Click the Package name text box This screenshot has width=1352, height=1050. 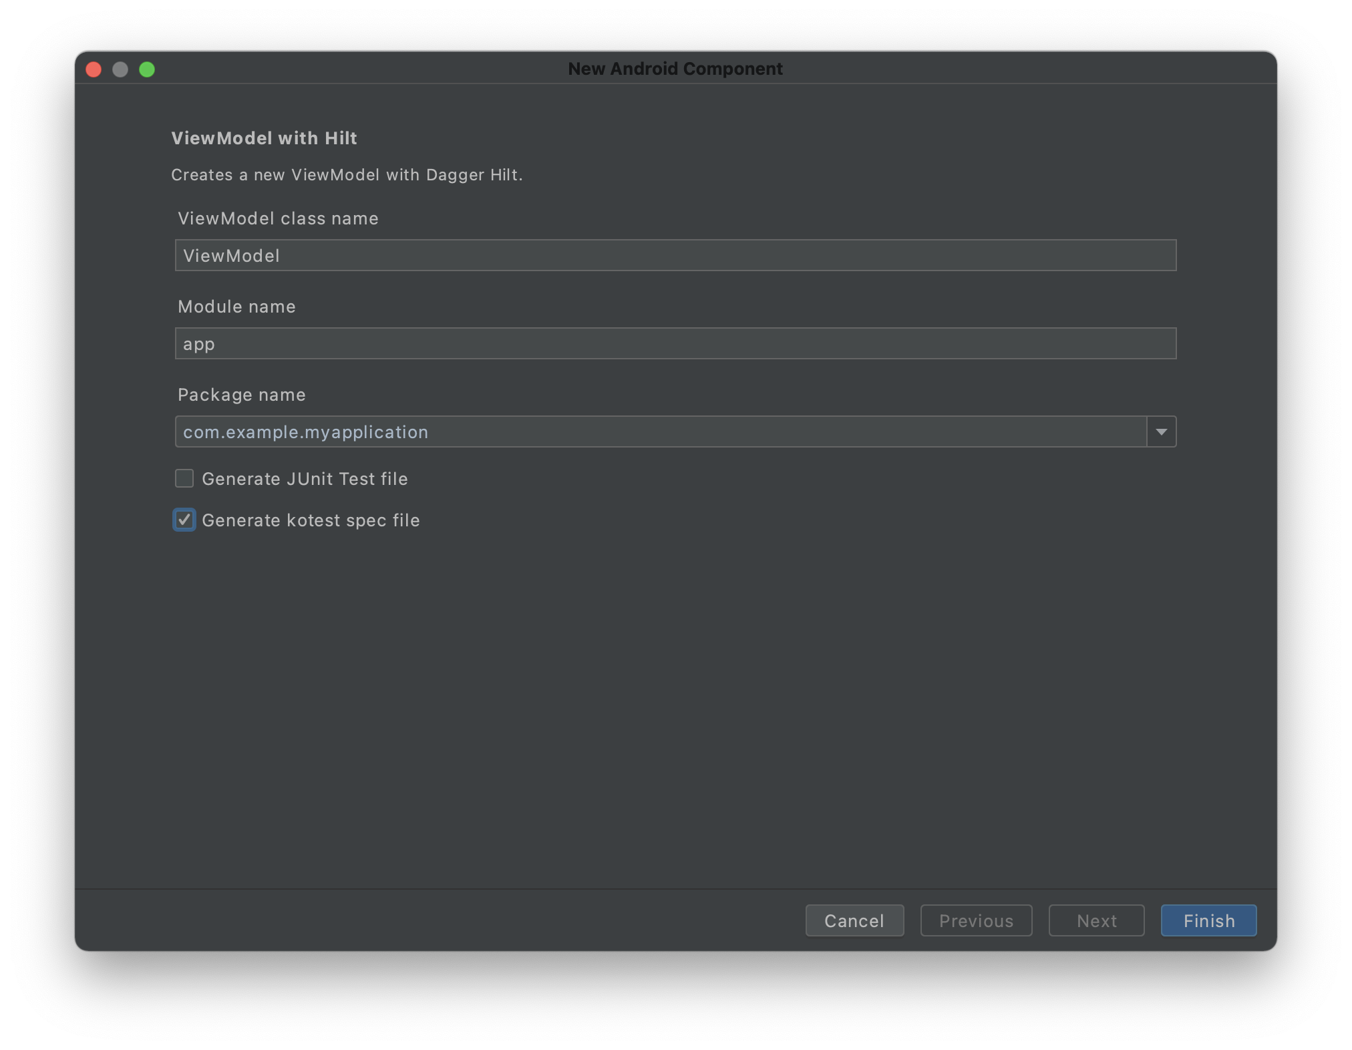[660, 431]
